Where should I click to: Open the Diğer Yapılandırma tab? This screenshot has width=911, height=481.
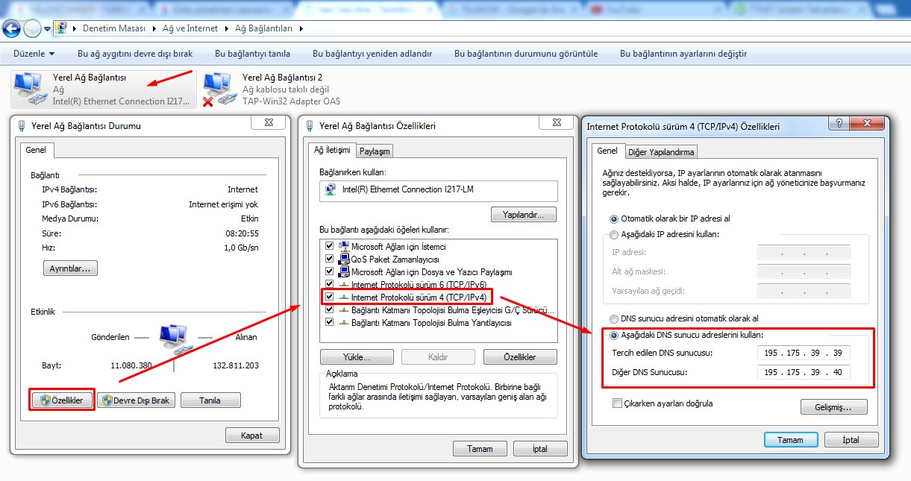[661, 151]
